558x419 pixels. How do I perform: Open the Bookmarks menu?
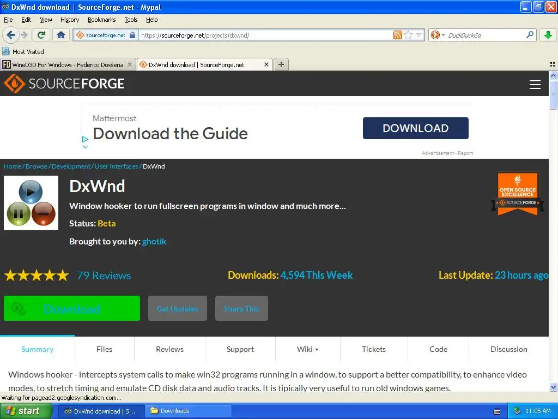pyautogui.click(x=101, y=20)
